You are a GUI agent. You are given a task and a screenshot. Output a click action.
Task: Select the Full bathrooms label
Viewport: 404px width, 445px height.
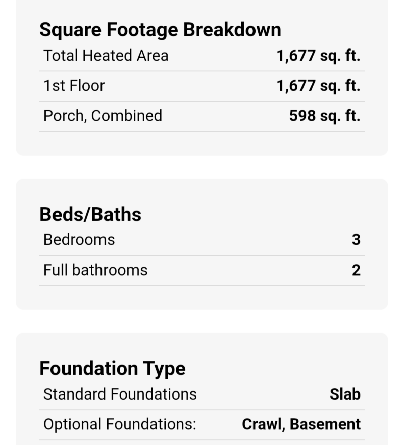point(95,270)
